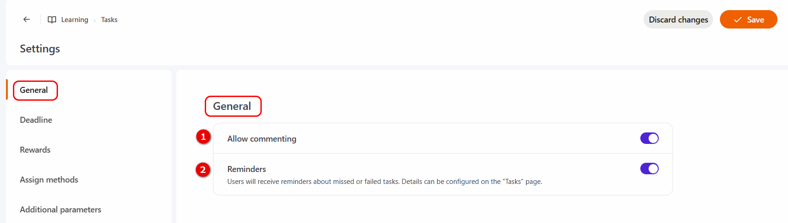Click the Save button

[x=748, y=19]
